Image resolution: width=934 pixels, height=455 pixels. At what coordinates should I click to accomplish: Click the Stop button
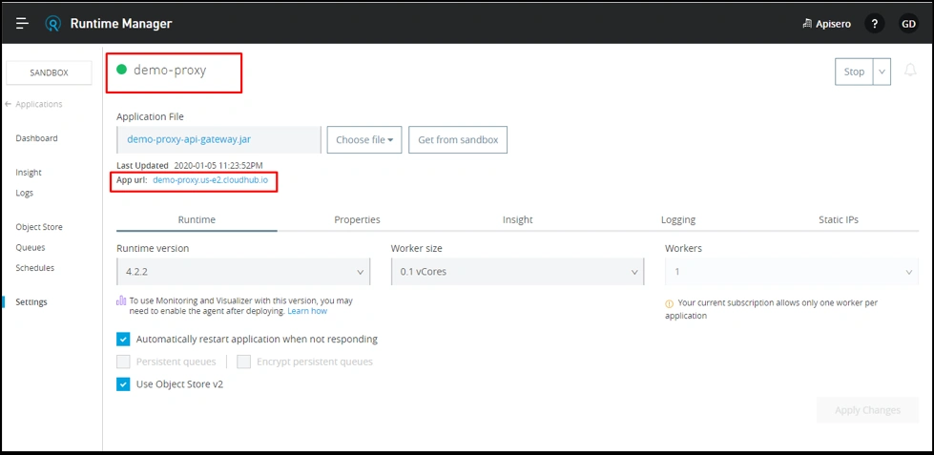tap(854, 72)
